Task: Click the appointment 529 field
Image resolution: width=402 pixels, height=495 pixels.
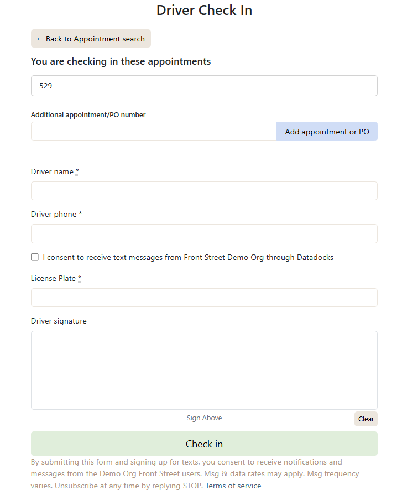Action: (x=204, y=86)
